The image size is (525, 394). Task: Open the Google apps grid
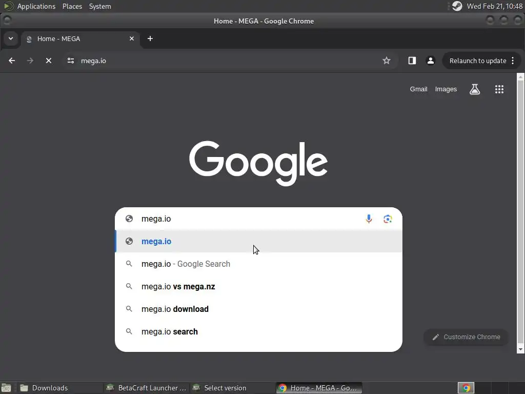coord(499,89)
